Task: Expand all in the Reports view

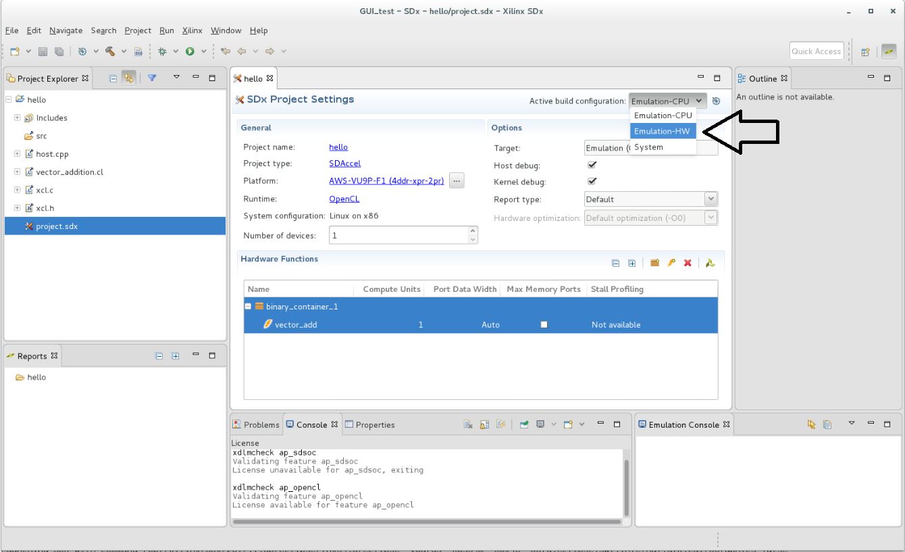Action: [176, 355]
